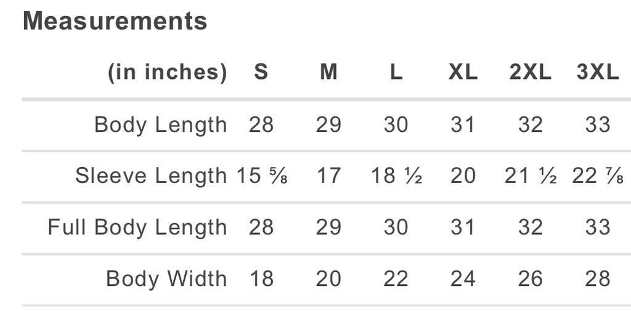Click the (in inches) unit label
631x334 pixels.
coord(168,73)
